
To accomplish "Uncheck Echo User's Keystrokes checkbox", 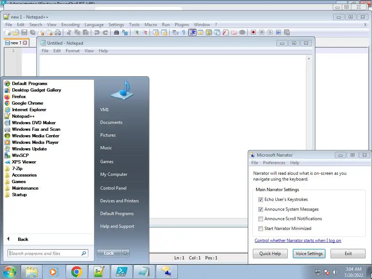I will [x=260, y=199].
